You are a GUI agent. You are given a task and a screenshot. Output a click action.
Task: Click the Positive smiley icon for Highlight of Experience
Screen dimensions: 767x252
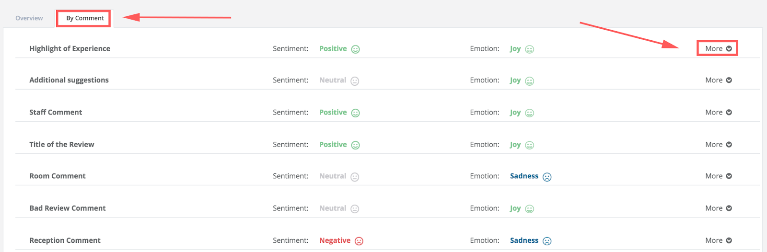(355, 49)
